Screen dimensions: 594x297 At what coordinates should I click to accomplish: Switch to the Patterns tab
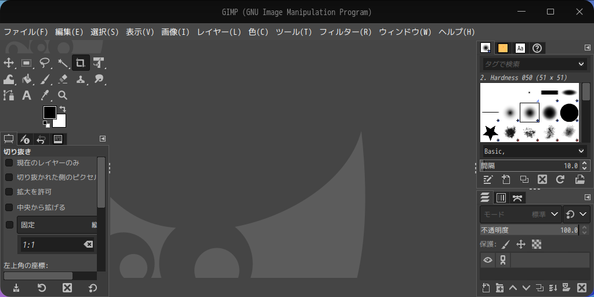503,48
